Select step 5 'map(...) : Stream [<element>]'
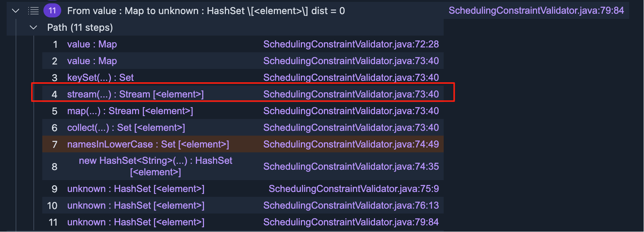The image size is (644, 232). 130,111
